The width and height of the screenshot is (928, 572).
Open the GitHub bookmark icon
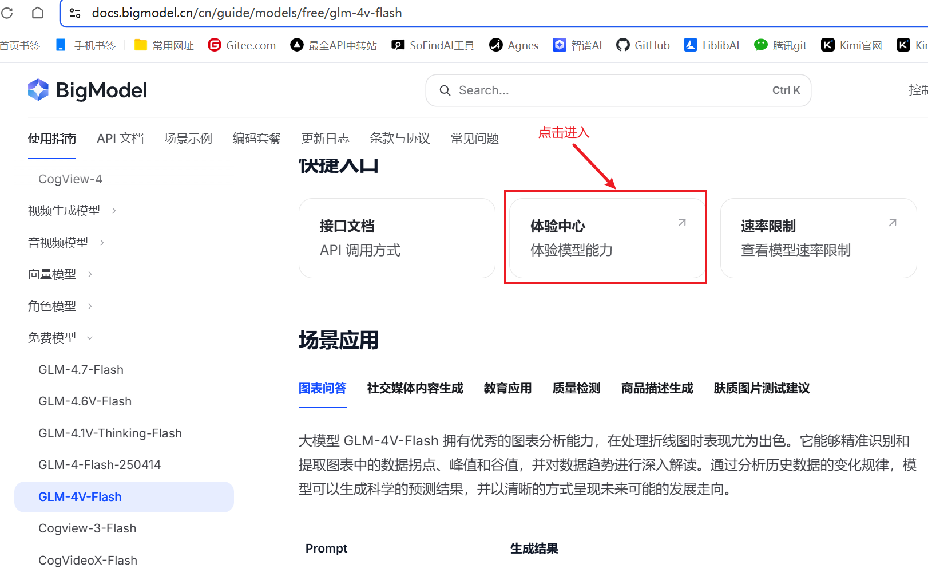[622, 45]
